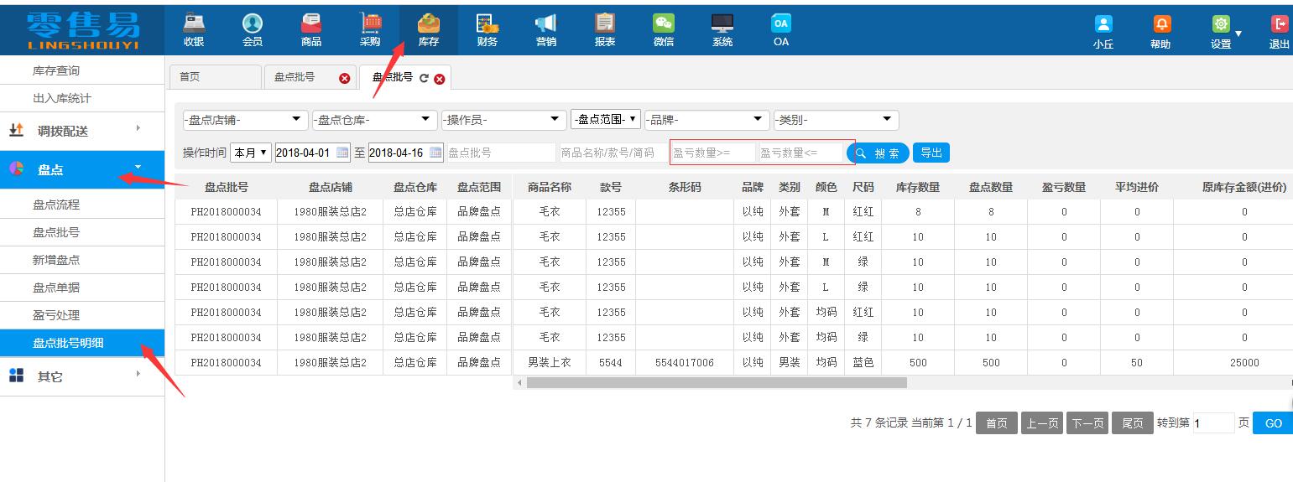Open the 本月 time range dropdown
Image resolution: width=1293 pixels, height=482 pixels.
[x=250, y=153]
